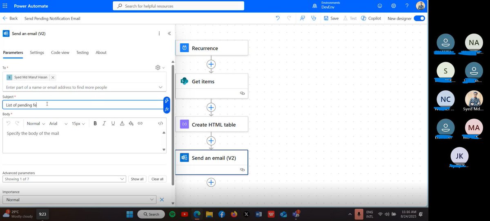Select the Send an email (V2) card
Viewport: 490px width, 221px height.
(x=212, y=162)
